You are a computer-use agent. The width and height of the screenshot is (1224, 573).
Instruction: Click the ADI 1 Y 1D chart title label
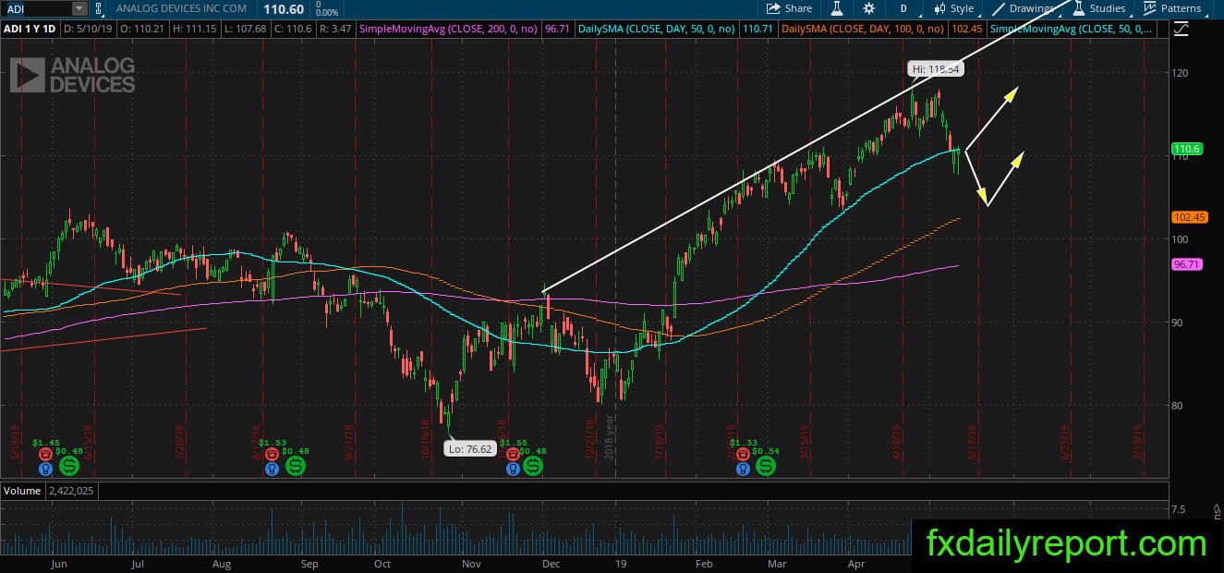click(31, 30)
